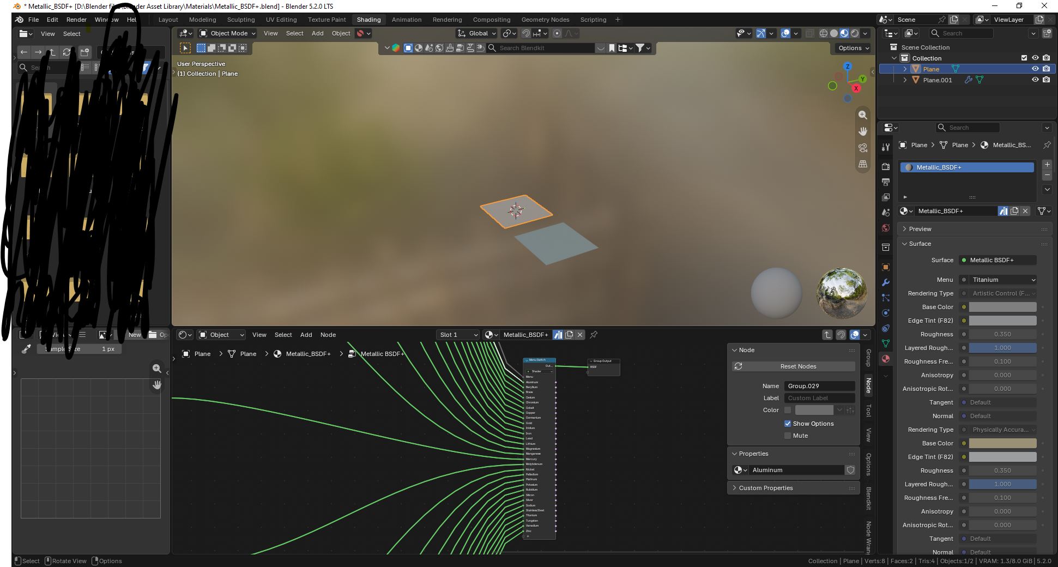Open node editor Add menu
This screenshot has height=567, width=1058.
pyautogui.click(x=306, y=335)
